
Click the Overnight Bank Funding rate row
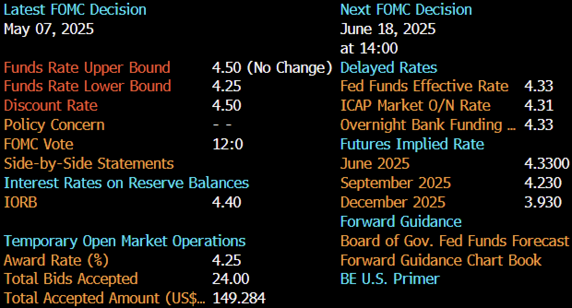point(428,125)
